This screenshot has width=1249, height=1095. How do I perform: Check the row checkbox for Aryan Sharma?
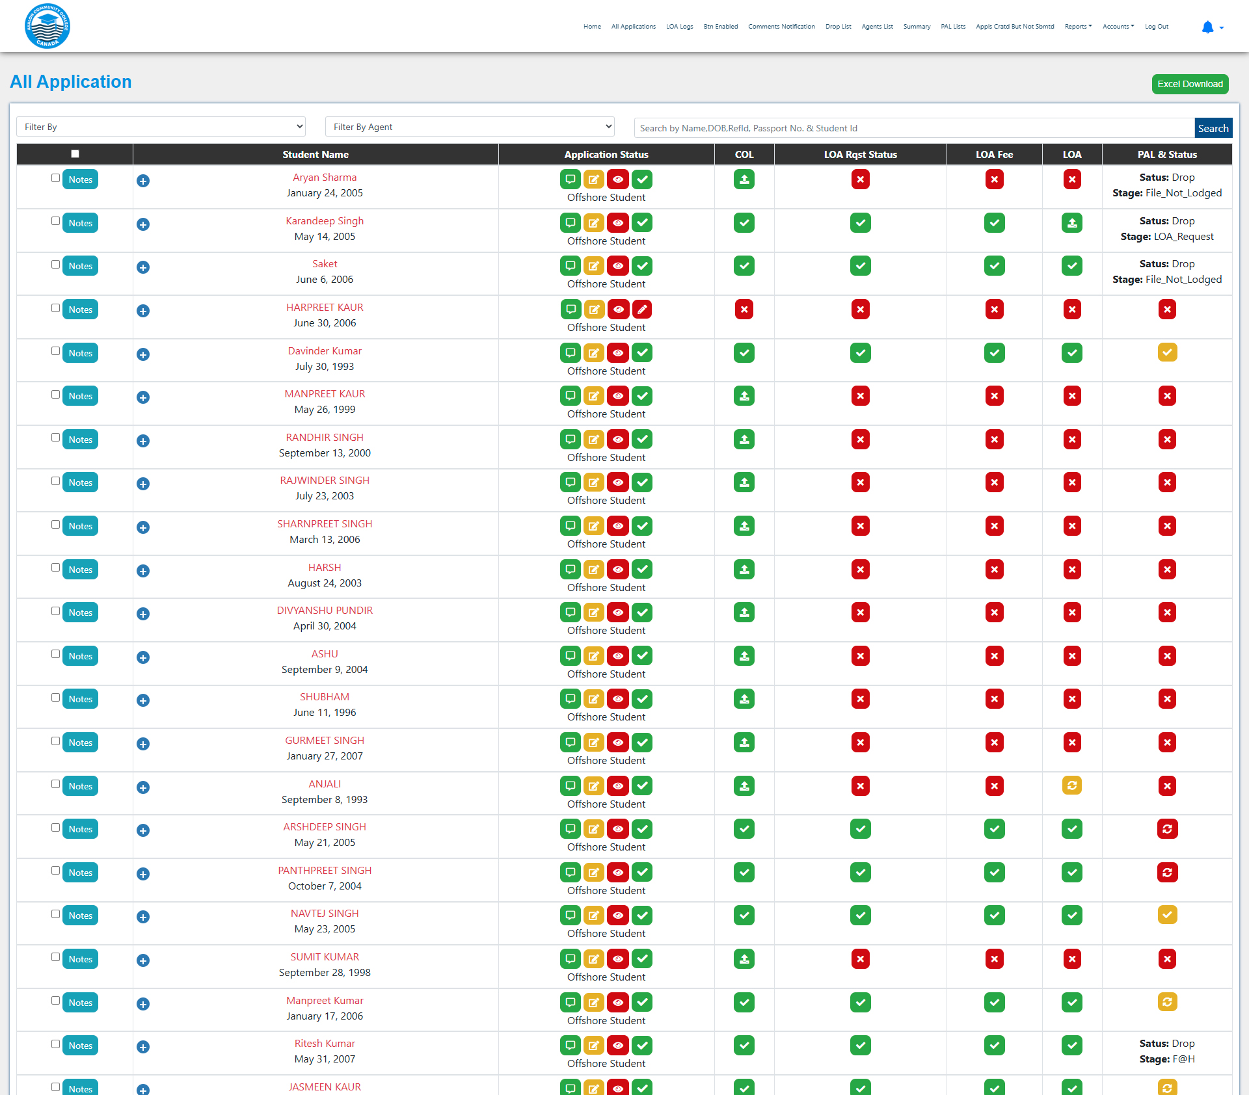pos(55,178)
